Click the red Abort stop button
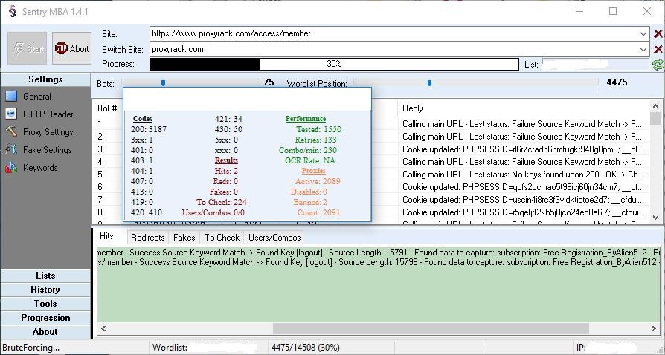 [71, 48]
